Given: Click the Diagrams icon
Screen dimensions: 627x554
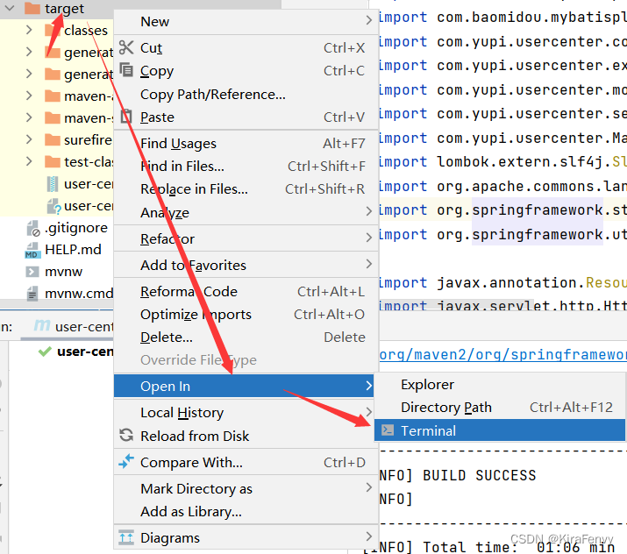Looking at the screenshot, I should (126, 538).
